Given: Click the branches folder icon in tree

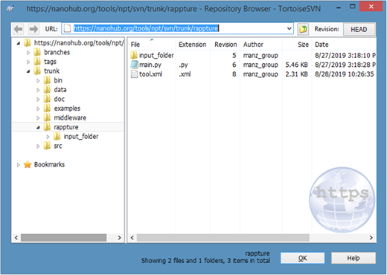Looking at the screenshot, I should (37, 52).
